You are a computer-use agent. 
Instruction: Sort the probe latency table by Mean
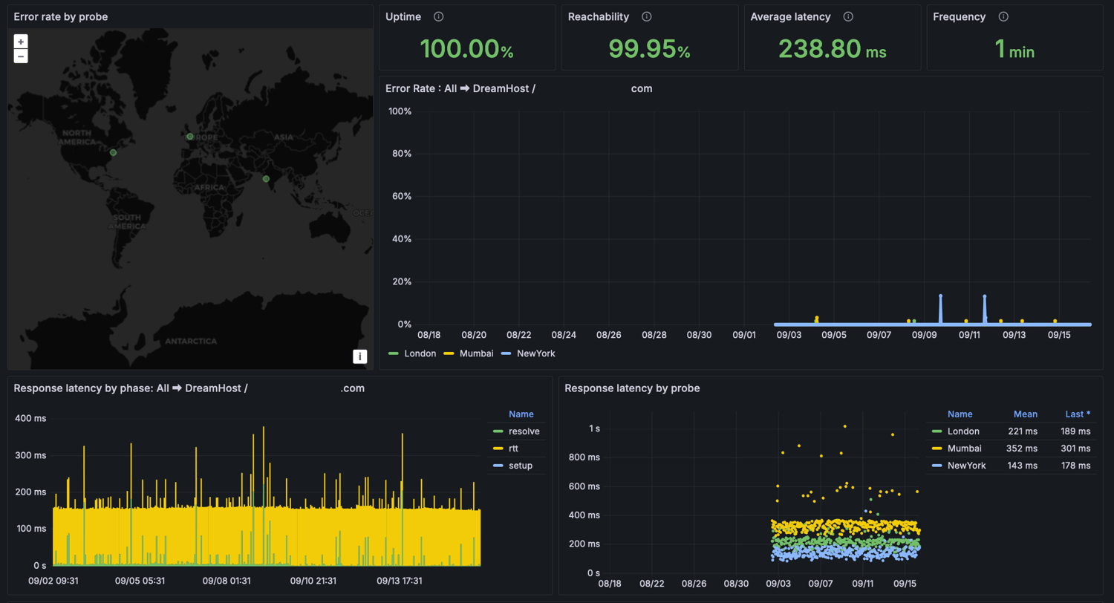[x=1026, y=414]
